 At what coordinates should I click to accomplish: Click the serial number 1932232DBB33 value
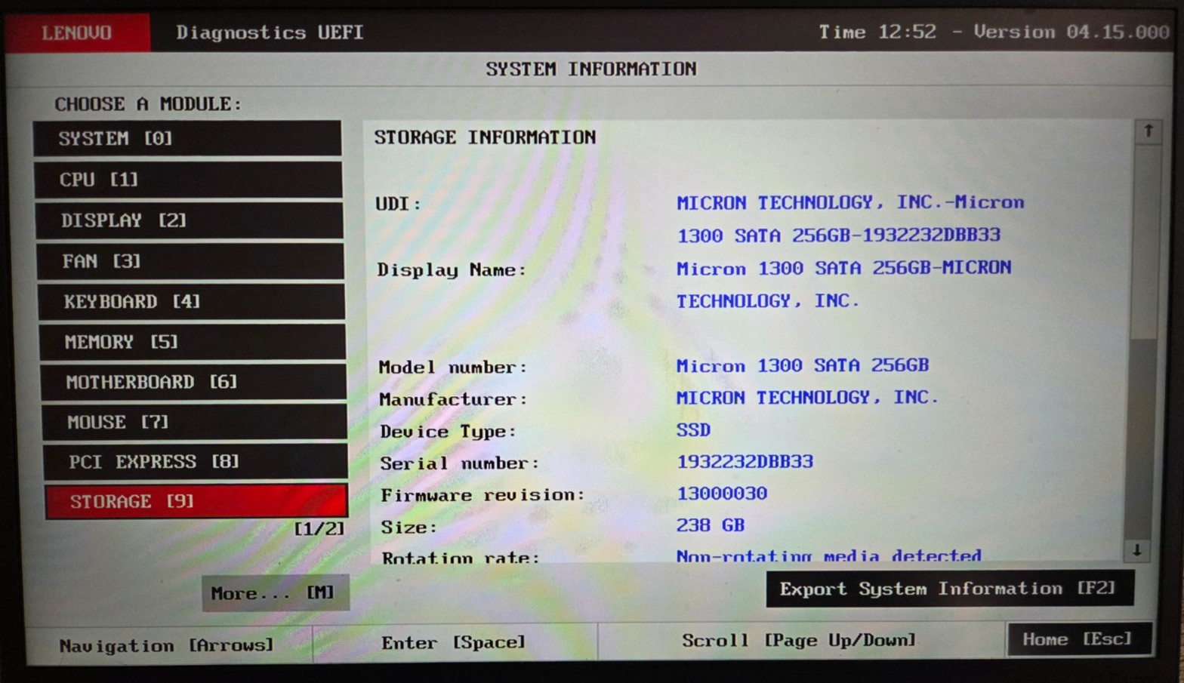[x=745, y=461]
